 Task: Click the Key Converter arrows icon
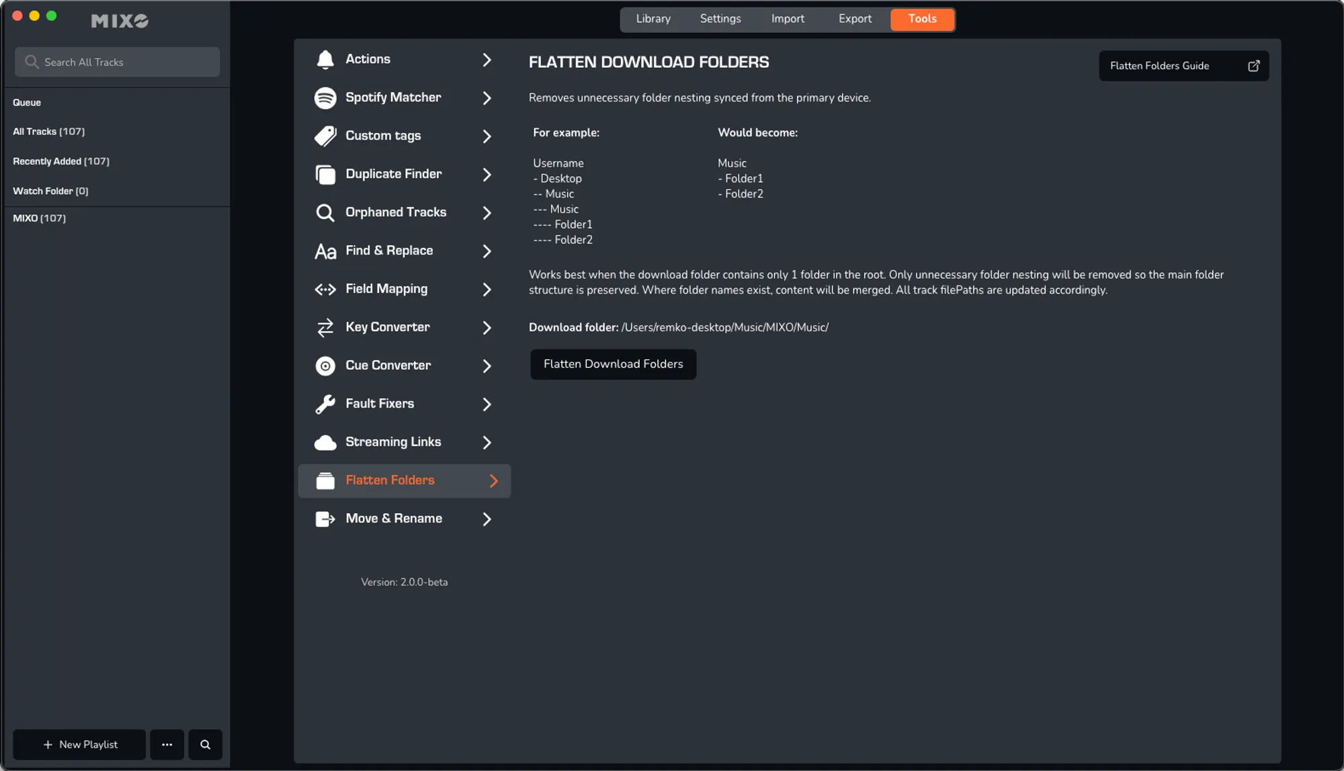(x=325, y=327)
